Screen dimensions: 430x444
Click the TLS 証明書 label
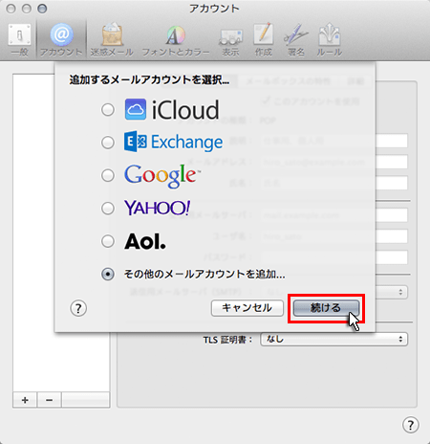coord(227,340)
